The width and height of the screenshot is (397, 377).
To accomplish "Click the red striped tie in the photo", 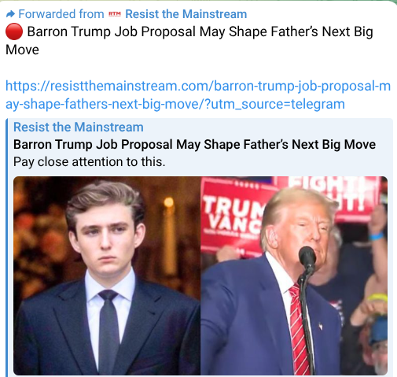I will pyautogui.click(x=299, y=329).
